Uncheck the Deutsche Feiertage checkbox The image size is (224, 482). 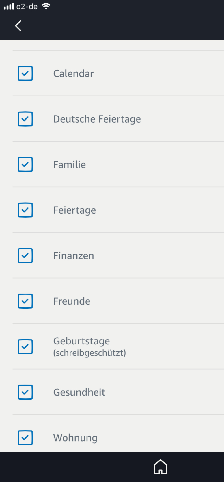click(25, 119)
